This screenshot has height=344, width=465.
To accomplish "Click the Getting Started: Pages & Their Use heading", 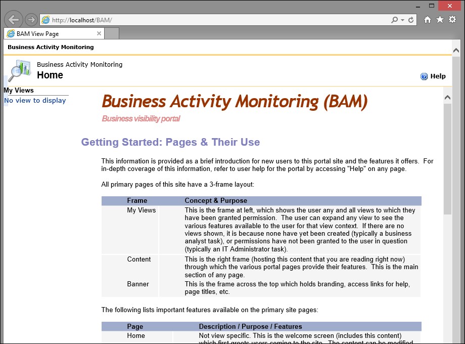I will tap(170, 142).
